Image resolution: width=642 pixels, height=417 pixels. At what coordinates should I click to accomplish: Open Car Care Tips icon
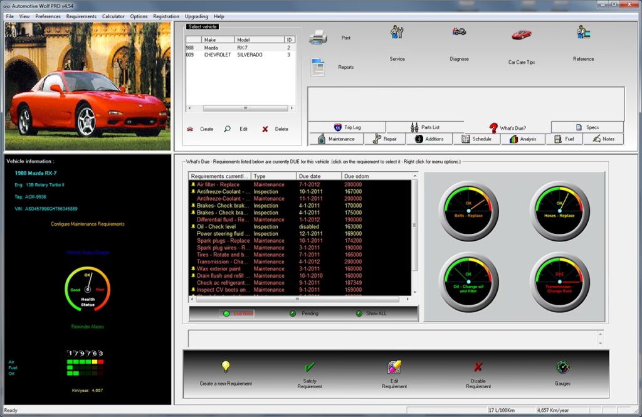point(521,35)
